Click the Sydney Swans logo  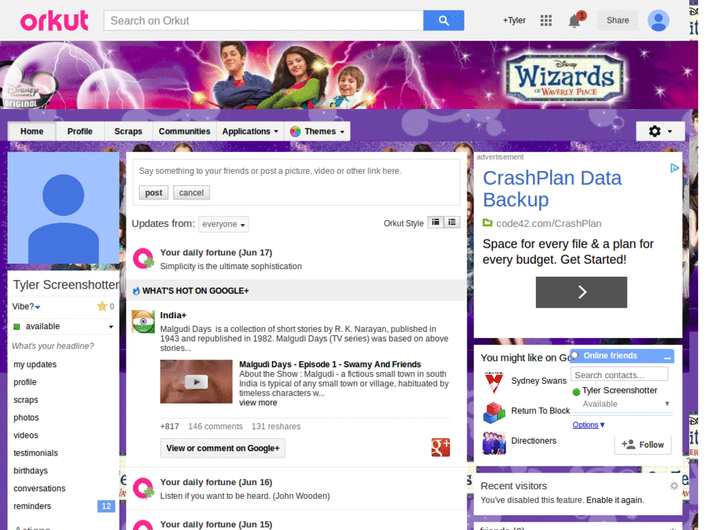(494, 382)
